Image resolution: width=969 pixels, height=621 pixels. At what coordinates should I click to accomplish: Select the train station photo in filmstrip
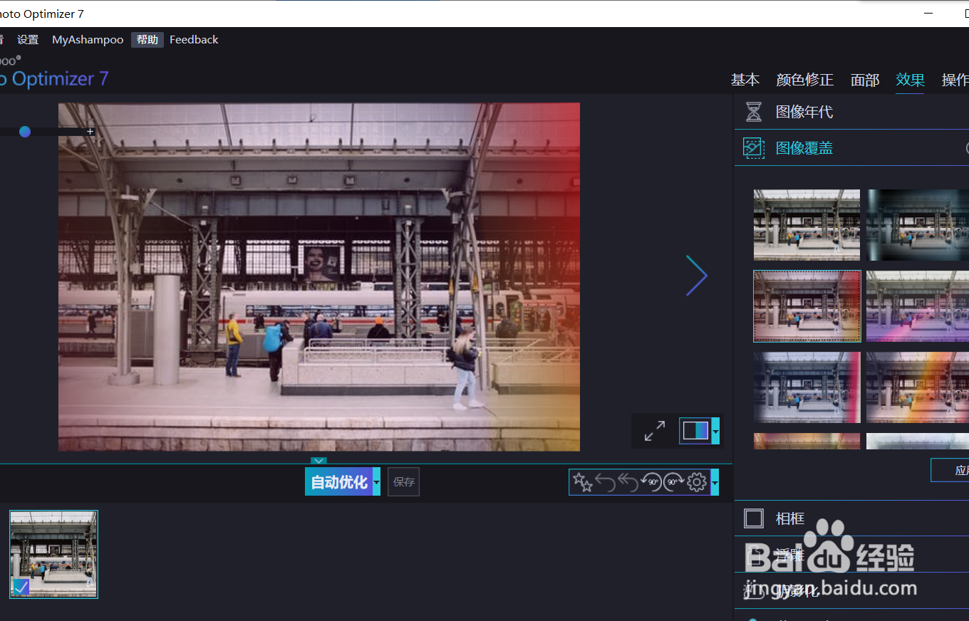(x=53, y=554)
